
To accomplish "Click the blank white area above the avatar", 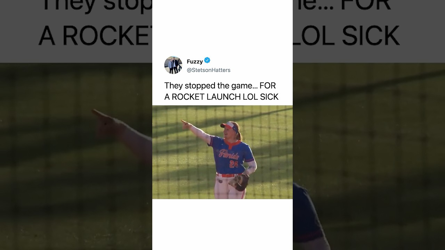I will click(222, 27).
